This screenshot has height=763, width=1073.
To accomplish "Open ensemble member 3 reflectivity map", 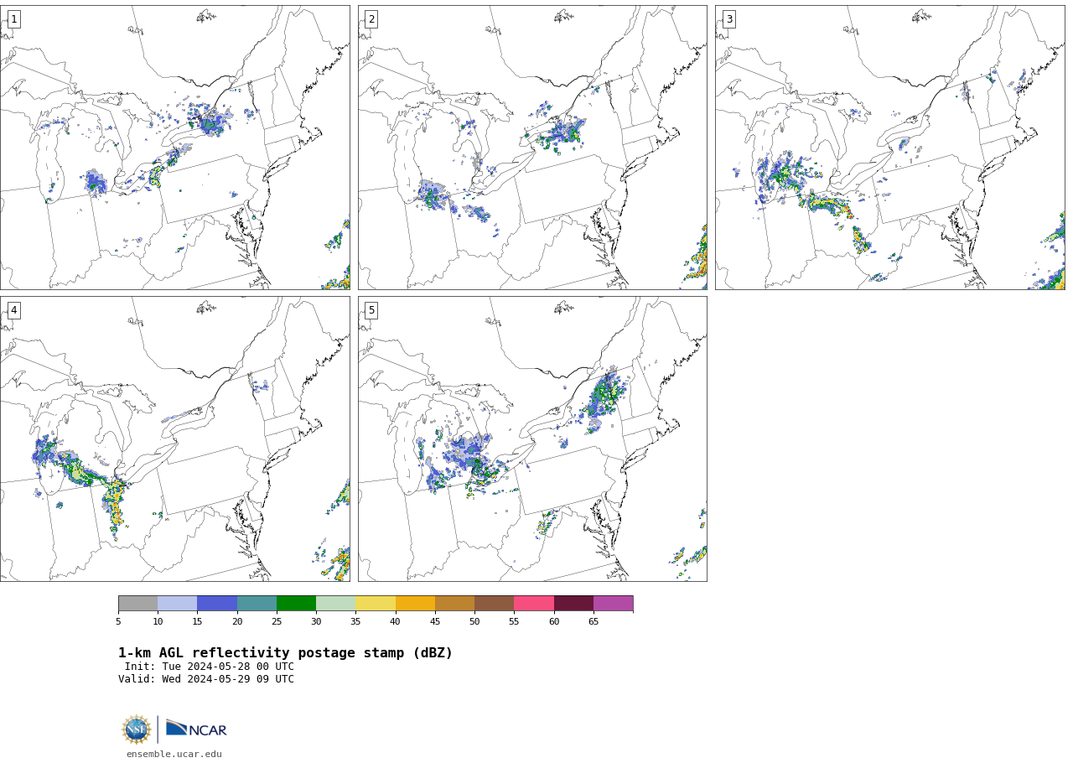I will pyautogui.click(x=889, y=148).
